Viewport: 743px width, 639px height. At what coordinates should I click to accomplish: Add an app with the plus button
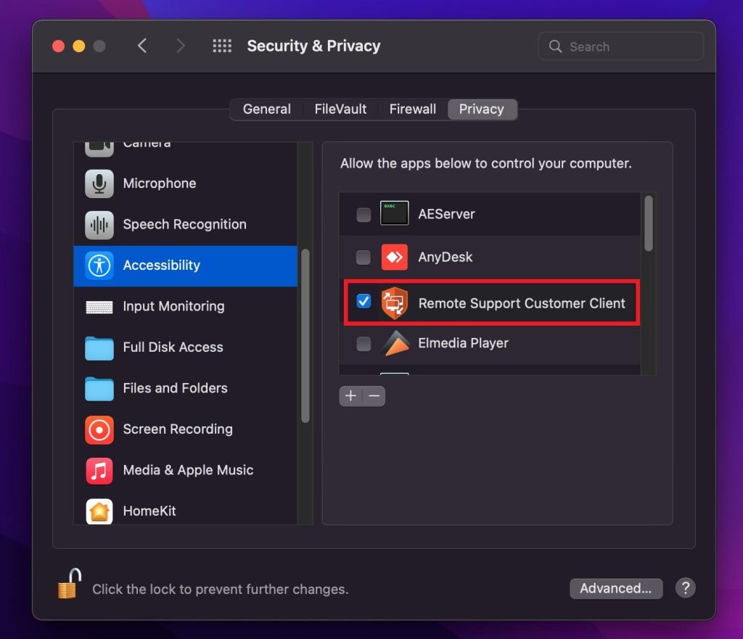tap(350, 396)
